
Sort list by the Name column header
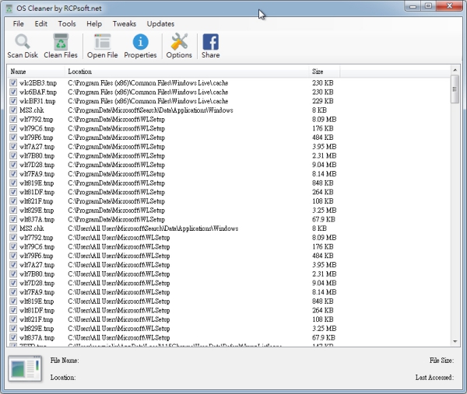coord(35,71)
